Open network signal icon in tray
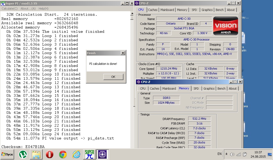This screenshot has width=273, height=160. [x=239, y=154]
